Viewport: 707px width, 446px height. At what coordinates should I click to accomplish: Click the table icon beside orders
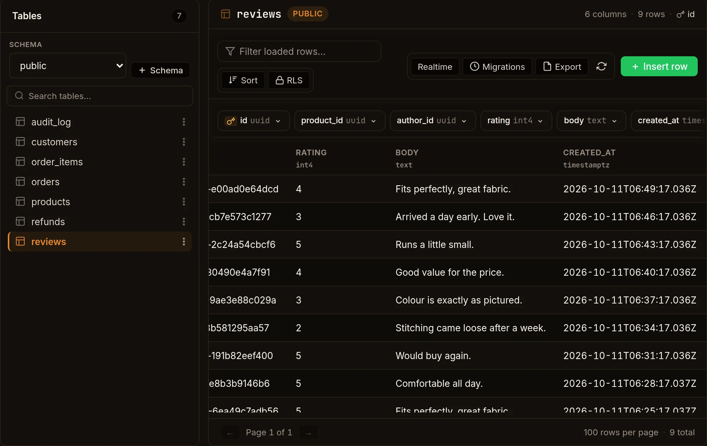20,182
